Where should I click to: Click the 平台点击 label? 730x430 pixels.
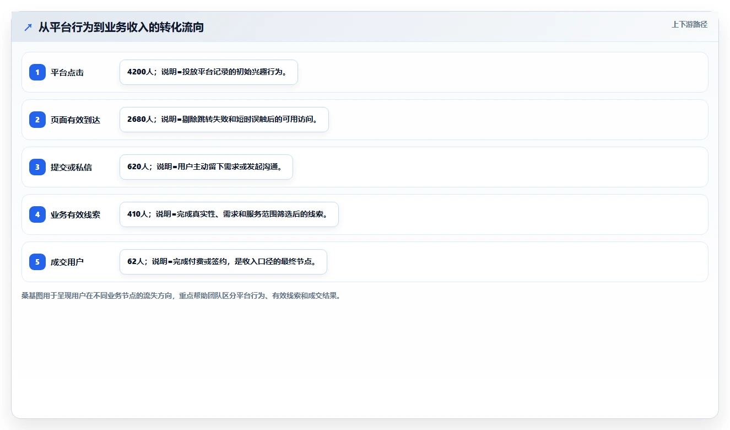(x=67, y=72)
